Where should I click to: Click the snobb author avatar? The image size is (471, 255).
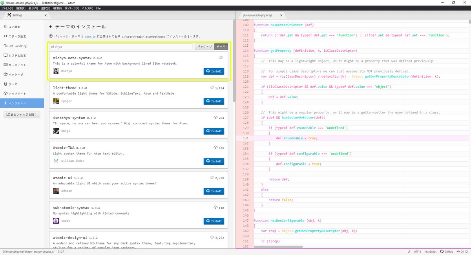click(56, 221)
